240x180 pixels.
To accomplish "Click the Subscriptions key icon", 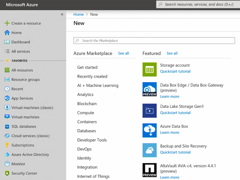I will (x=7, y=145).
